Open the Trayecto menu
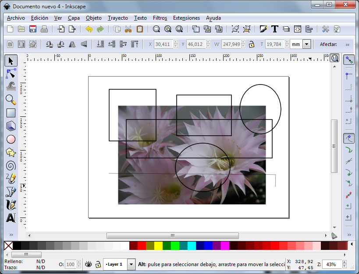The width and height of the screenshot is (359, 274). click(118, 18)
